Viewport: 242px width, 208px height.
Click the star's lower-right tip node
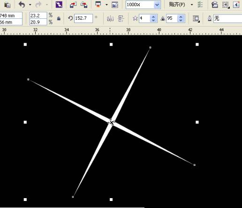(x=195, y=165)
